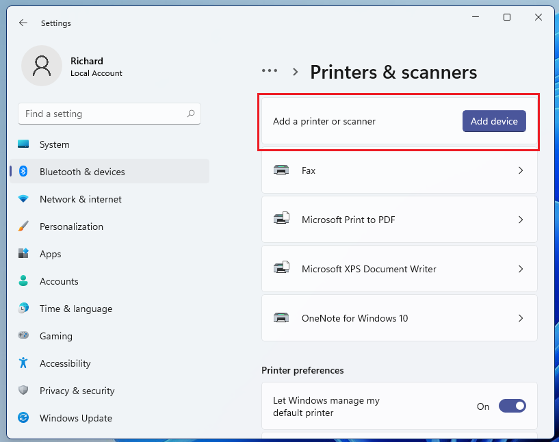Click the Find a setting search box
The width and height of the screenshot is (559, 442).
point(109,114)
